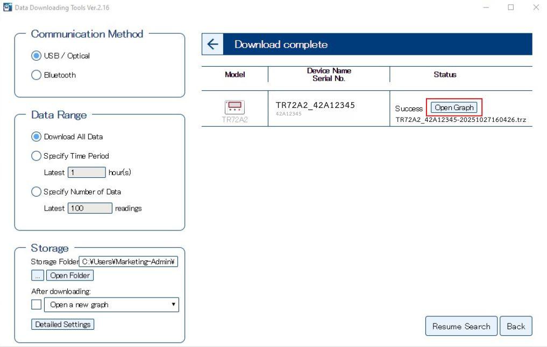Click the back arrow icon beside Download complete
Image resolution: width=547 pixels, height=347 pixels.
212,45
